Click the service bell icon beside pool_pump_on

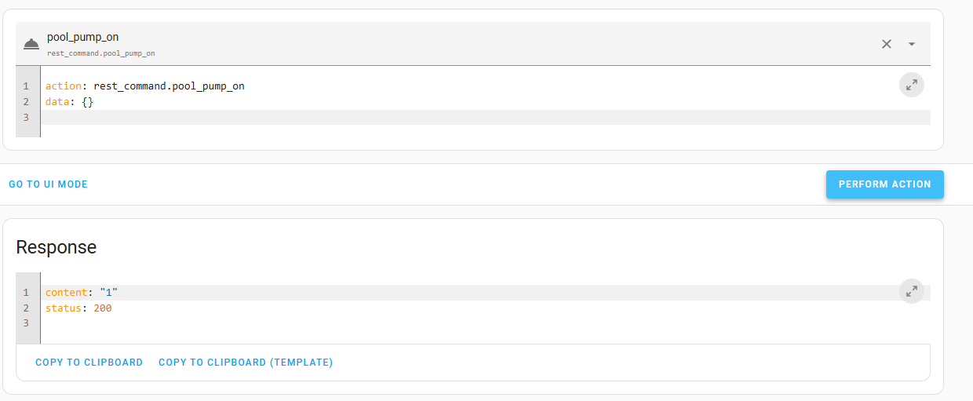tap(31, 44)
